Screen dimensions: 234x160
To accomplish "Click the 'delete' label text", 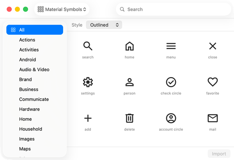I will pyautogui.click(x=129, y=129).
